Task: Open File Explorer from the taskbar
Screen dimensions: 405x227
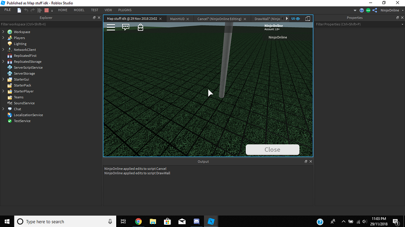Action: (153, 221)
